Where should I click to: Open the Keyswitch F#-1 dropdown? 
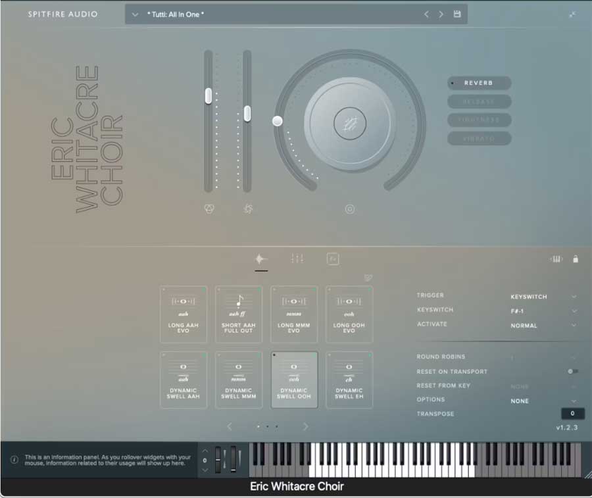[543, 311]
